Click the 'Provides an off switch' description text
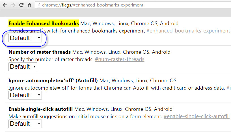Screen dimensions: 231x132 pos(76,31)
